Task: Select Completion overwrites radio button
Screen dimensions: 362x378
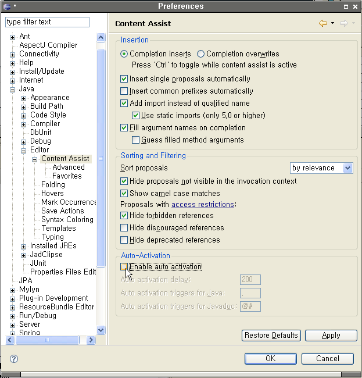Action: click(200, 54)
